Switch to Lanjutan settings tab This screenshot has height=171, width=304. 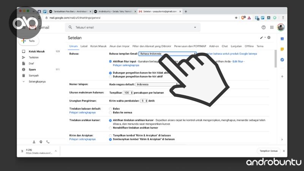click(x=236, y=46)
